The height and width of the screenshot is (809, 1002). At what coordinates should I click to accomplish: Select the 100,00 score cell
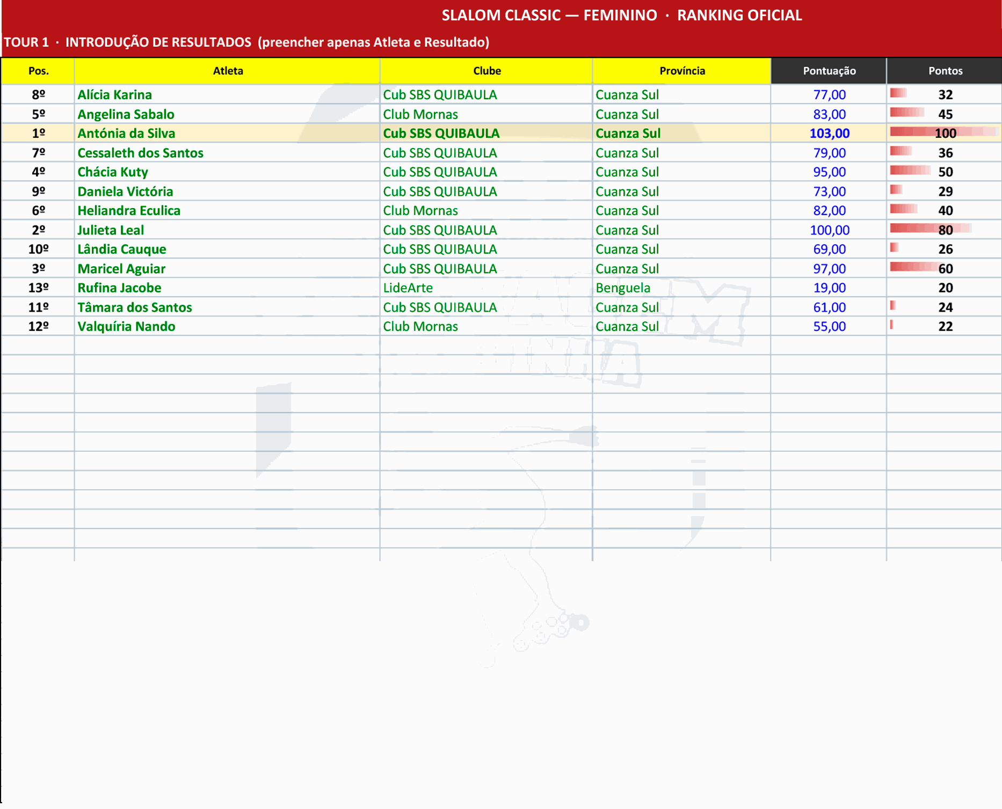point(829,230)
